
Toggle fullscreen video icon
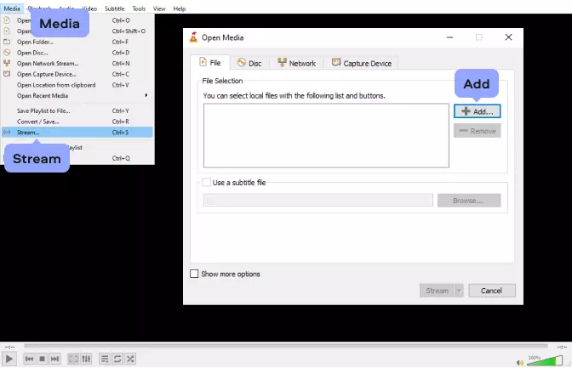[73, 359]
